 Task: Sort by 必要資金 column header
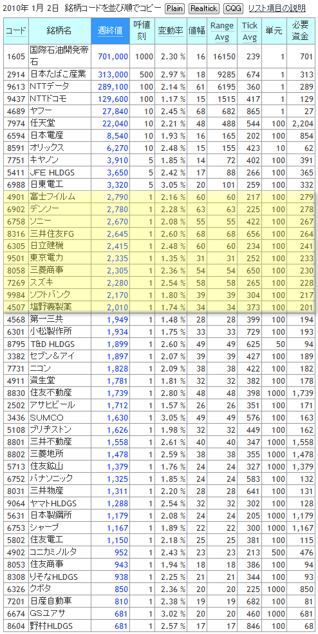pos(300,31)
